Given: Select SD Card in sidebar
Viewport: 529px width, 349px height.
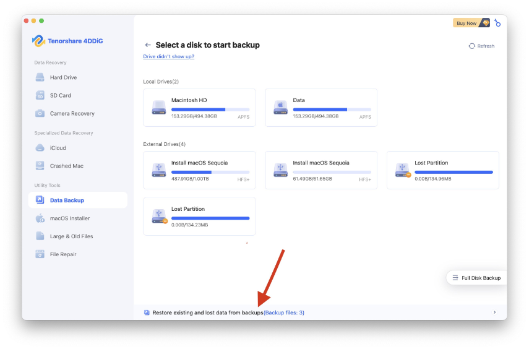Looking at the screenshot, I should coord(78,95).
